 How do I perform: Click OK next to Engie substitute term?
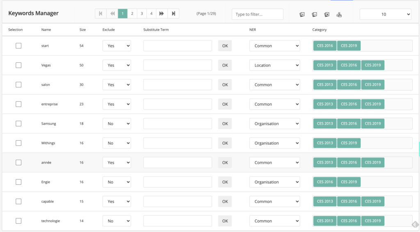tap(225, 182)
